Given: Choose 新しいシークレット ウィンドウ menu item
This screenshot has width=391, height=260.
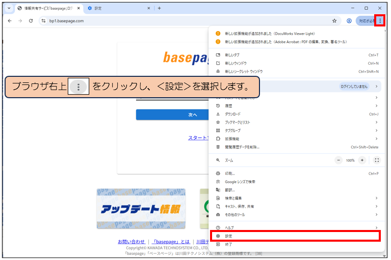Looking at the screenshot, I should [x=296, y=71].
